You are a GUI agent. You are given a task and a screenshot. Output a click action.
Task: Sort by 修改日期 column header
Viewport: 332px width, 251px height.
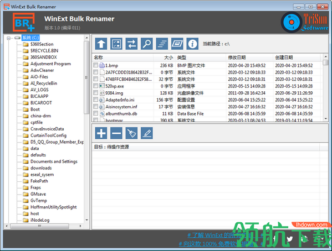(x=249, y=57)
